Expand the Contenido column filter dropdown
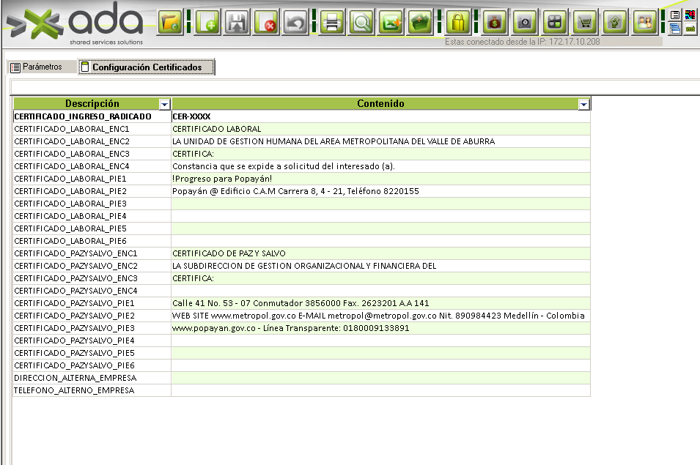Screen dimensions: 700x465 pyautogui.click(x=583, y=105)
